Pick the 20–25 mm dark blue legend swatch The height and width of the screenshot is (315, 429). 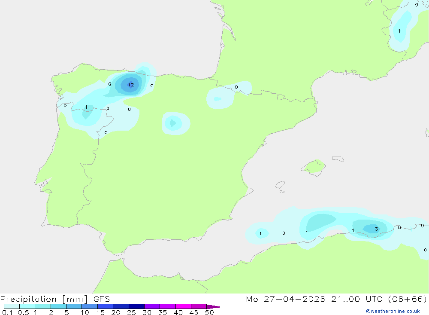pos(121,306)
